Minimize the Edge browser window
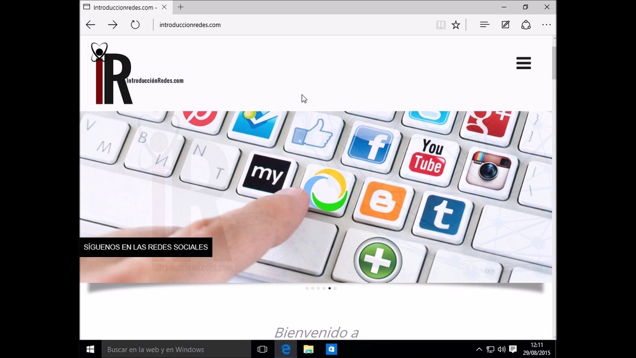This screenshot has width=636, height=358. tap(504, 7)
